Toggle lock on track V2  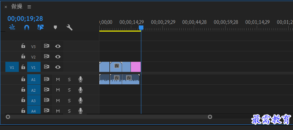23,56
